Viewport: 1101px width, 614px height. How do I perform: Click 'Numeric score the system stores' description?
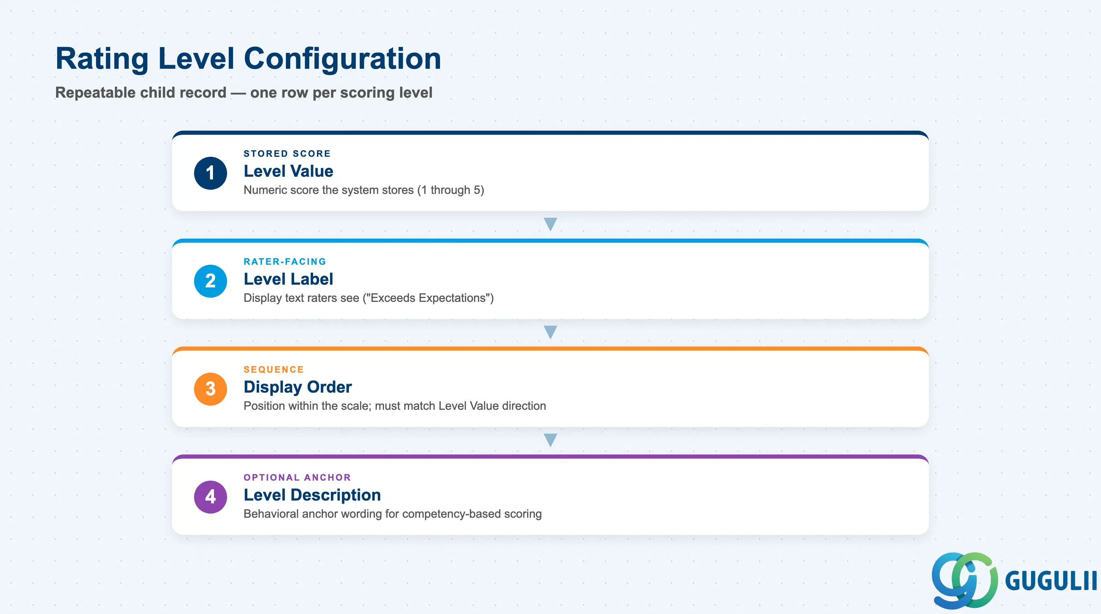pos(364,190)
